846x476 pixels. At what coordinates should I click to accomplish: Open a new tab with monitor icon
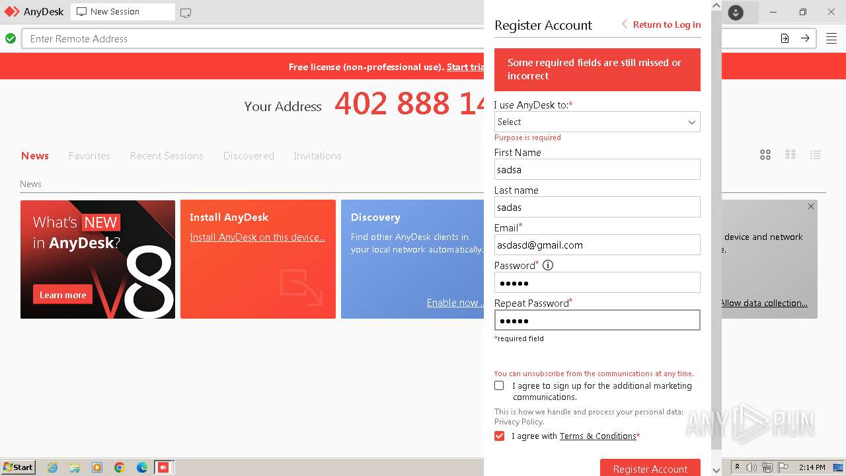pos(186,13)
